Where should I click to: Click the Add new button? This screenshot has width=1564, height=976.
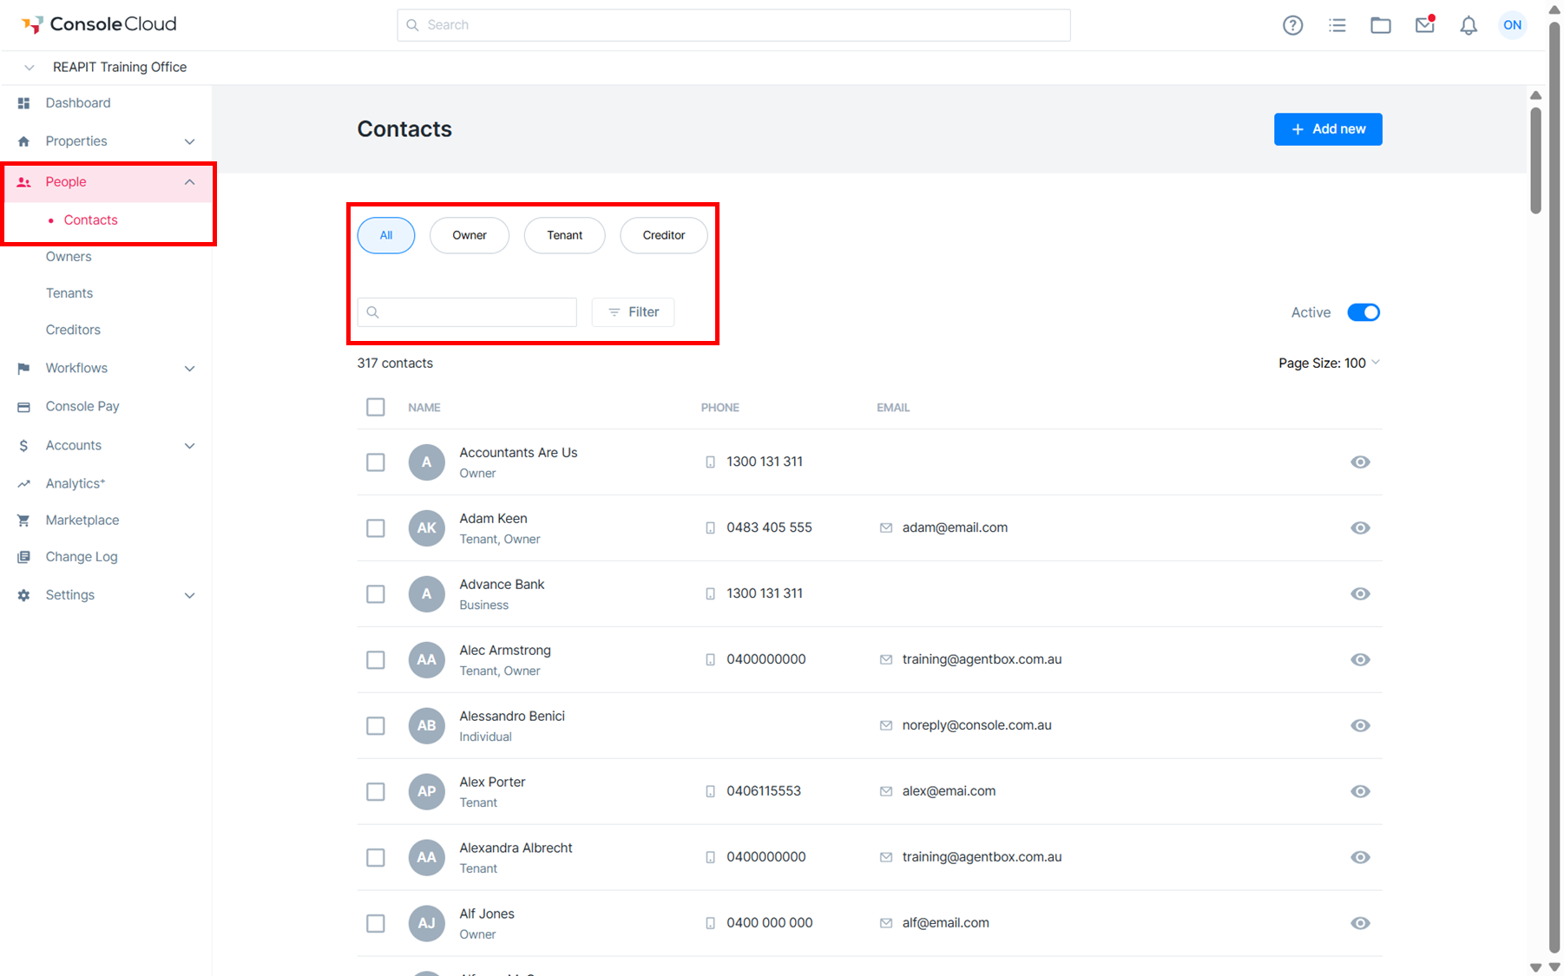(1328, 129)
